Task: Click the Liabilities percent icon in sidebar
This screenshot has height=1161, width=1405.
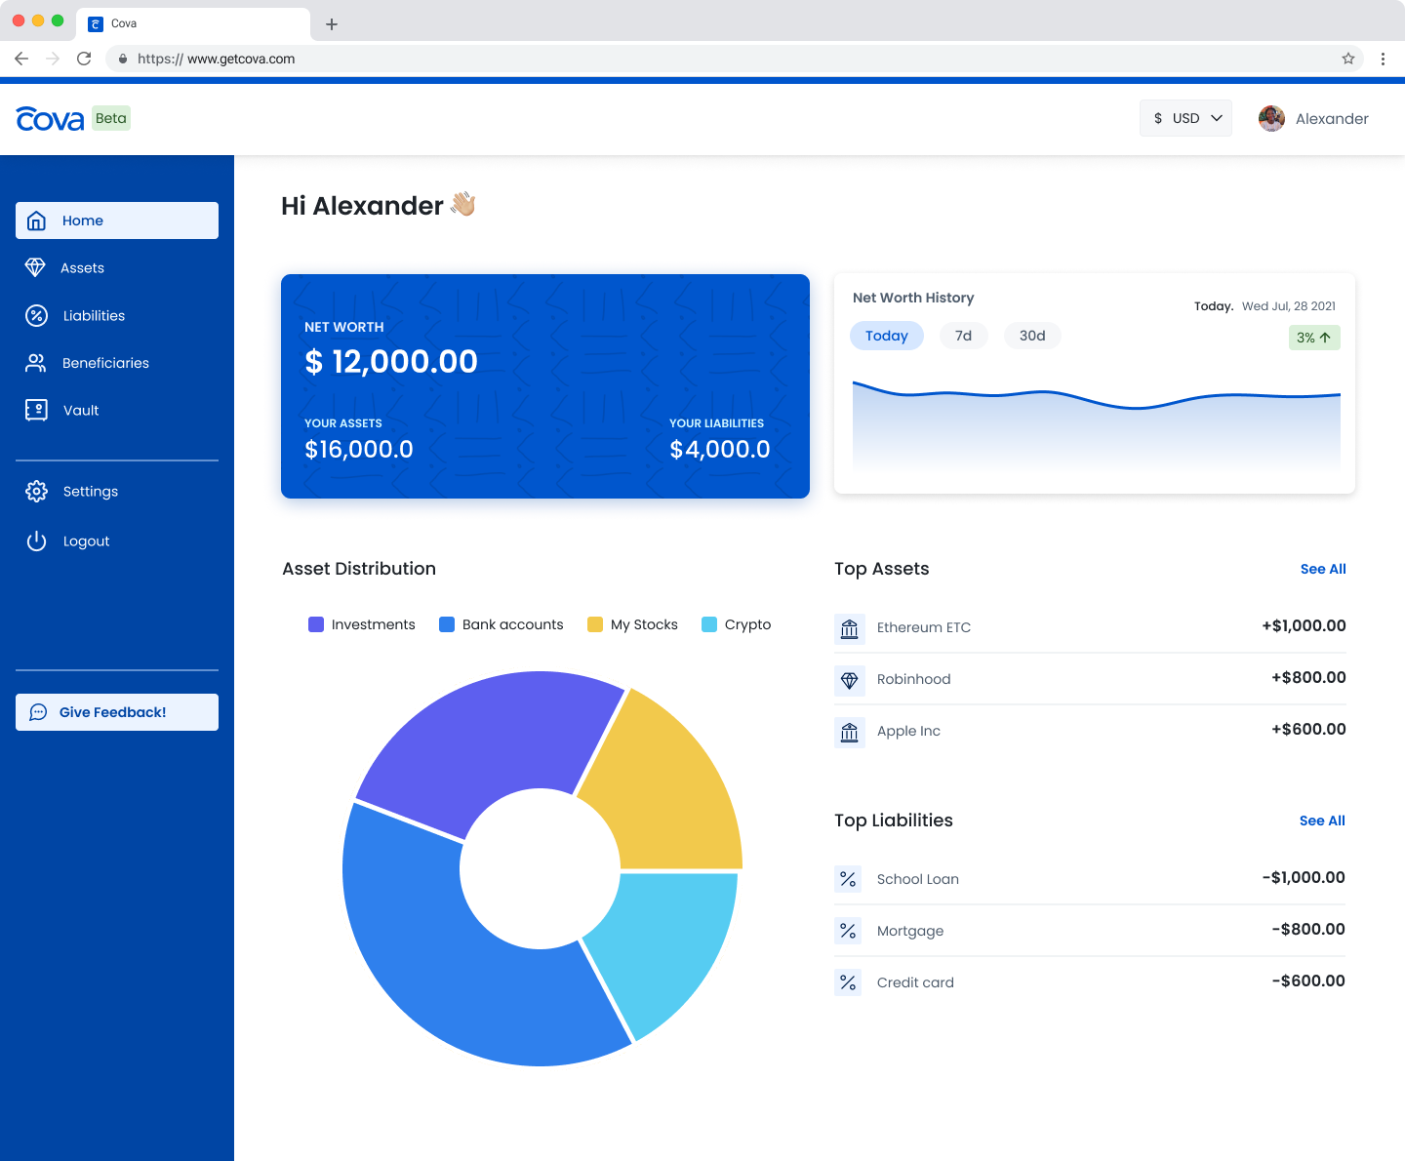Action: click(x=36, y=315)
